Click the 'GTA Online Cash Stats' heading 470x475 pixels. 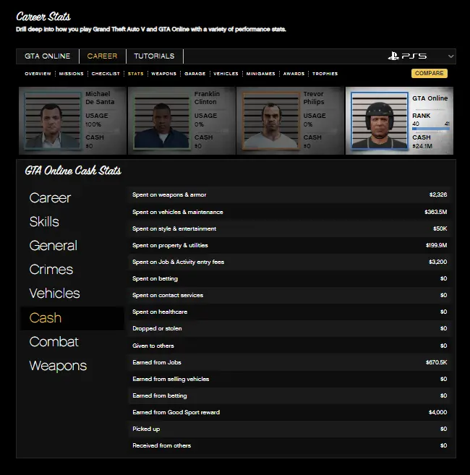click(x=73, y=171)
